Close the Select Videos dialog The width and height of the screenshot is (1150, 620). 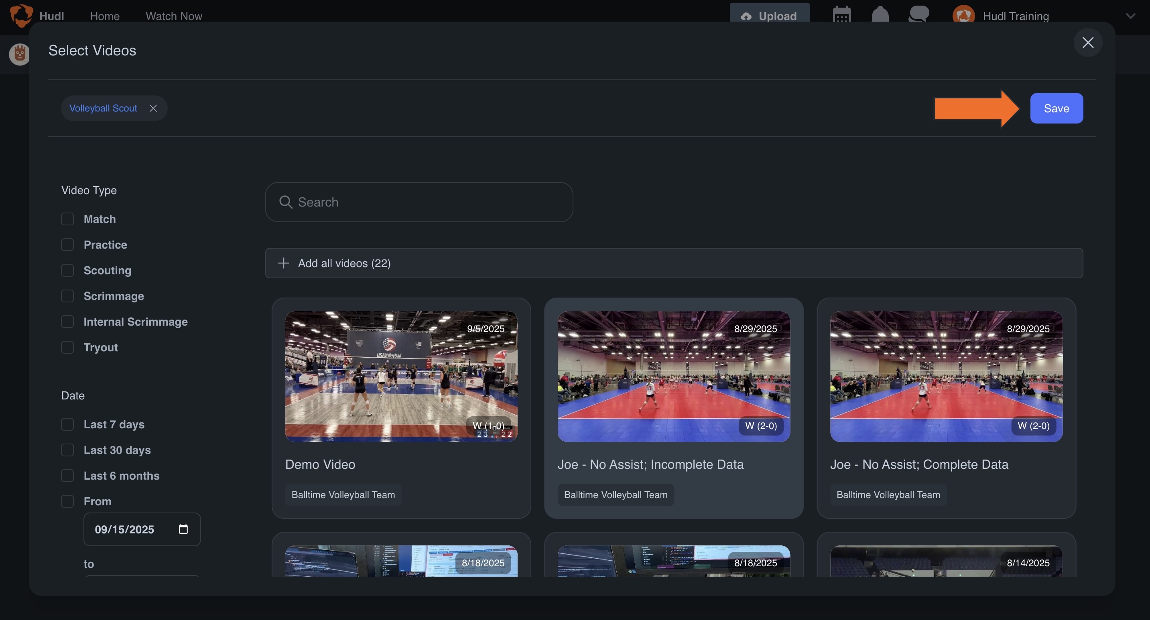click(1088, 43)
